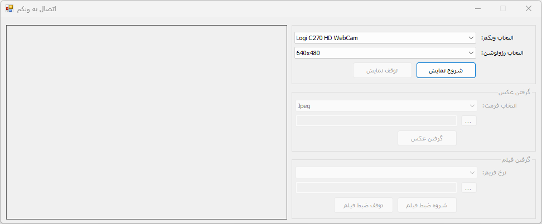The height and width of the screenshot is (224, 542).
Task: Click the توقف ضبط فیلم stop recording button
Action: coord(363,205)
